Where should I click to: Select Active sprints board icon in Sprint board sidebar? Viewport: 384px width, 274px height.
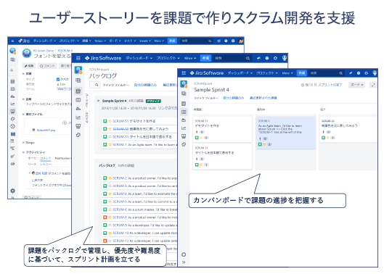[184, 112]
